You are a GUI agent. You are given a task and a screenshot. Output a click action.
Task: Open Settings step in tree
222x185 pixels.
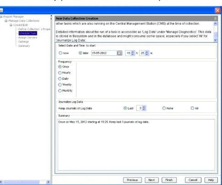point(23,41)
